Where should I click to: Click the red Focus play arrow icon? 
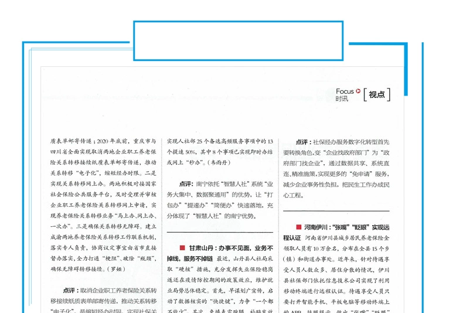pos(358,91)
